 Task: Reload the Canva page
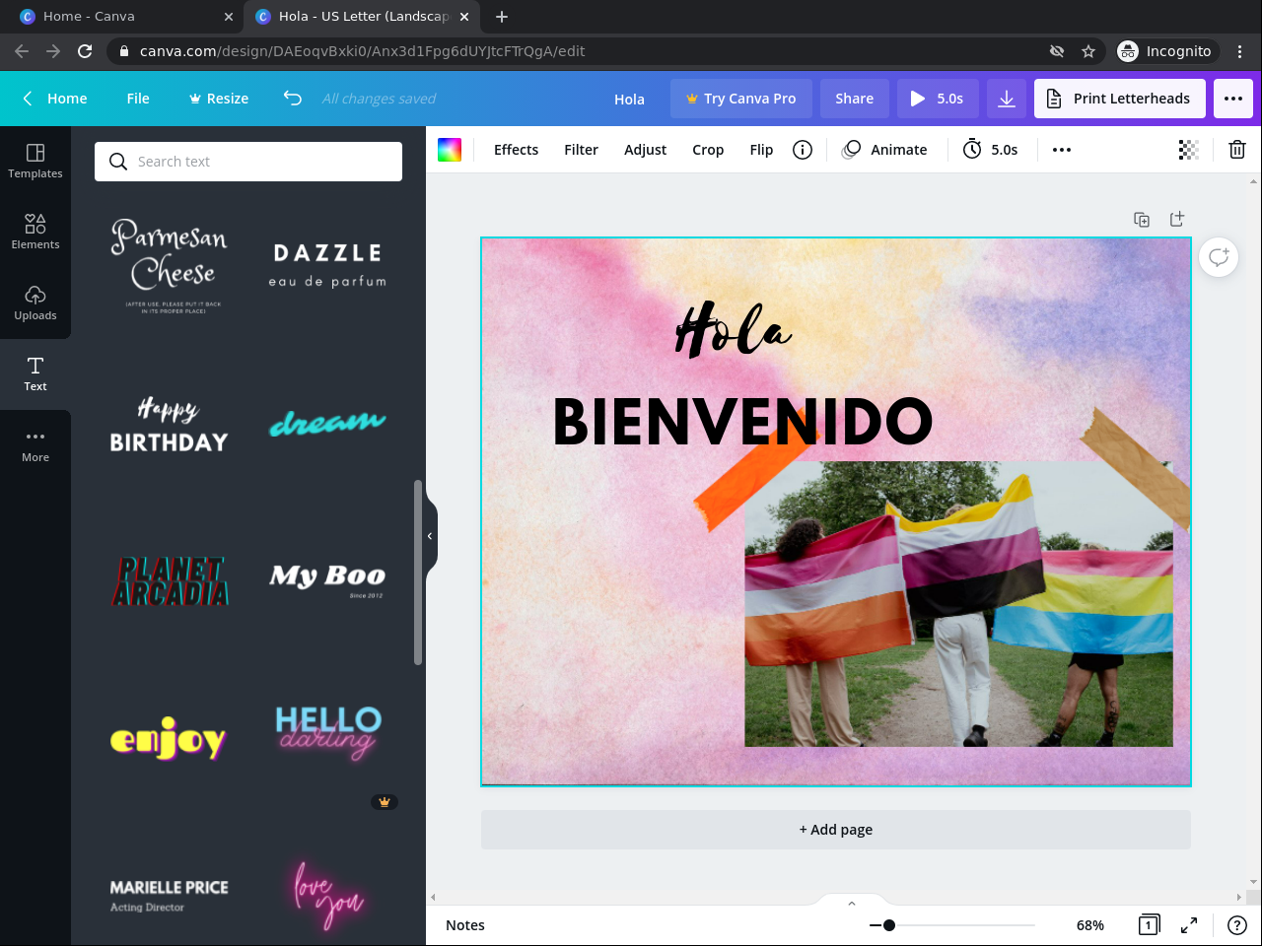click(85, 51)
